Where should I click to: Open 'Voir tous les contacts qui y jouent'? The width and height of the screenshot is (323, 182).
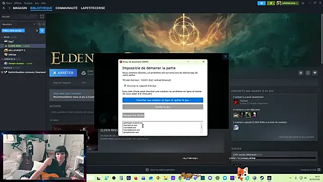tap(296, 137)
